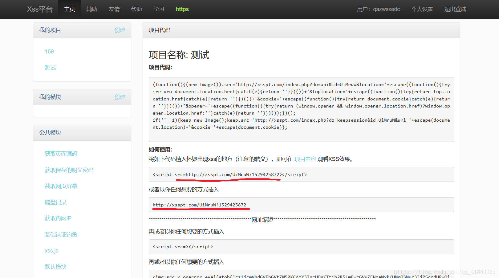
Task: Click the http://xsspt.com/UiMruW URL box
Action: (x=301, y=205)
